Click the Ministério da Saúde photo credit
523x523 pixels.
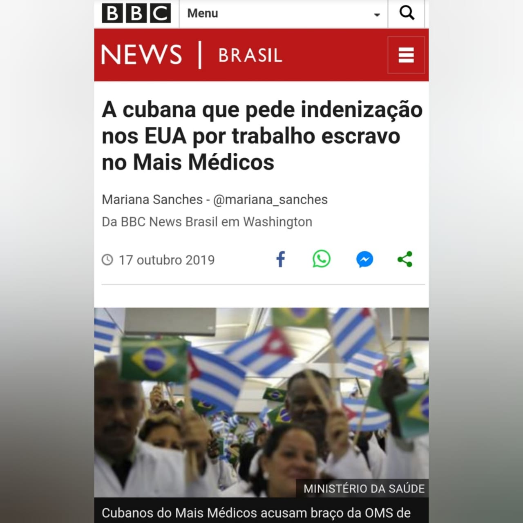tap(364, 489)
